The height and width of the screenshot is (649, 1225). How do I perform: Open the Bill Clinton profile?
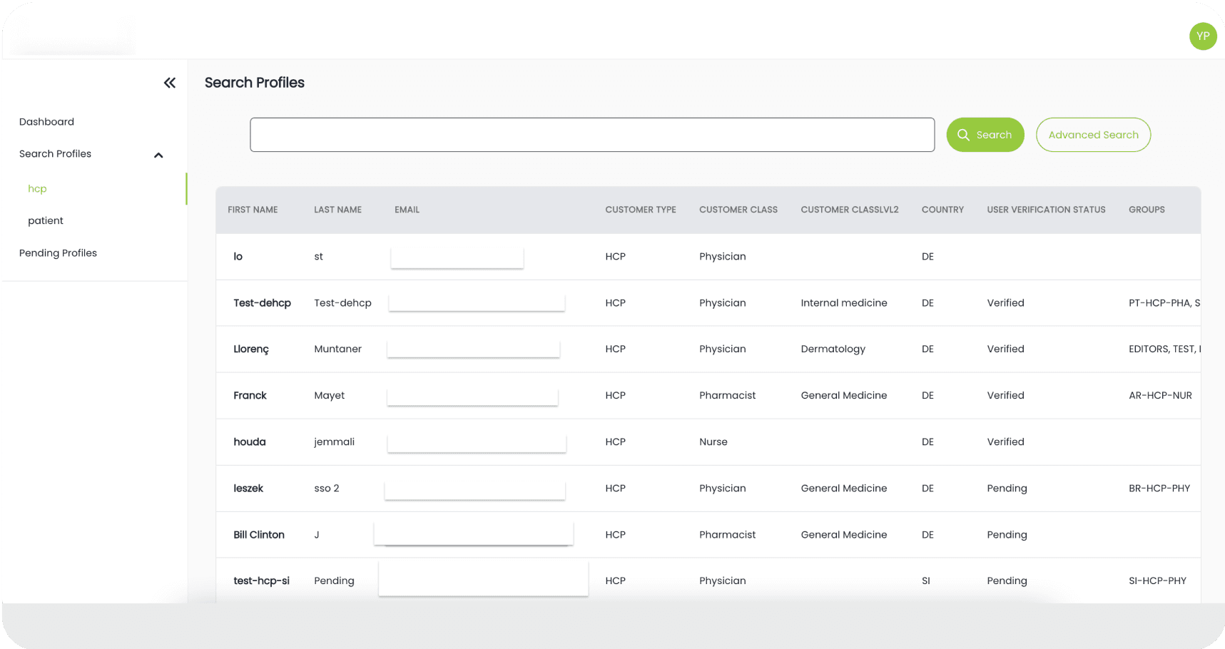(x=259, y=535)
